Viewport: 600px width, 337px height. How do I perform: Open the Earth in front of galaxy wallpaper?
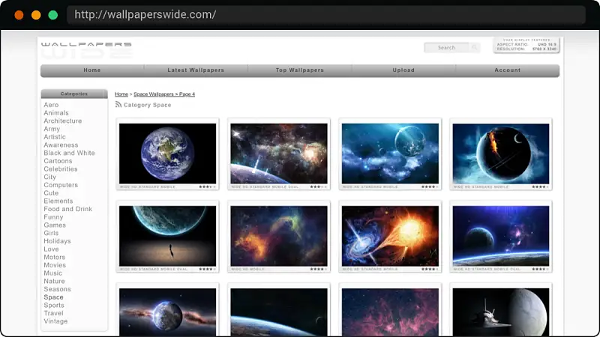(x=167, y=312)
